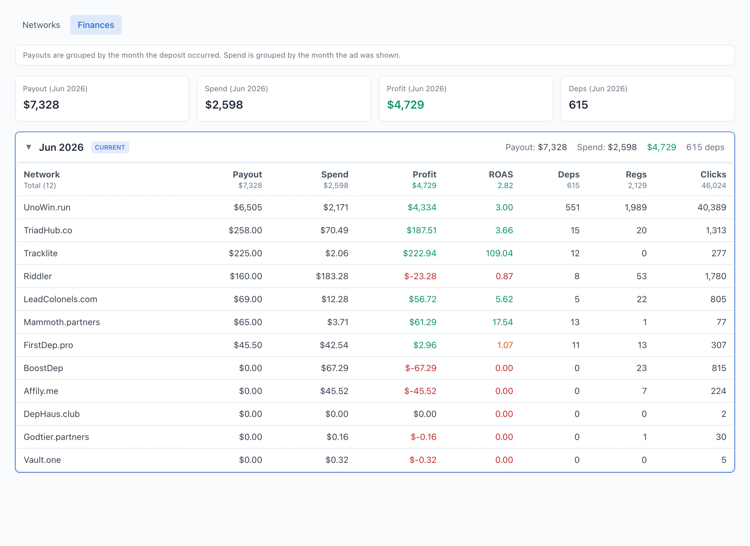
Task: Open the TriadHub.co network row
Action: (375, 230)
